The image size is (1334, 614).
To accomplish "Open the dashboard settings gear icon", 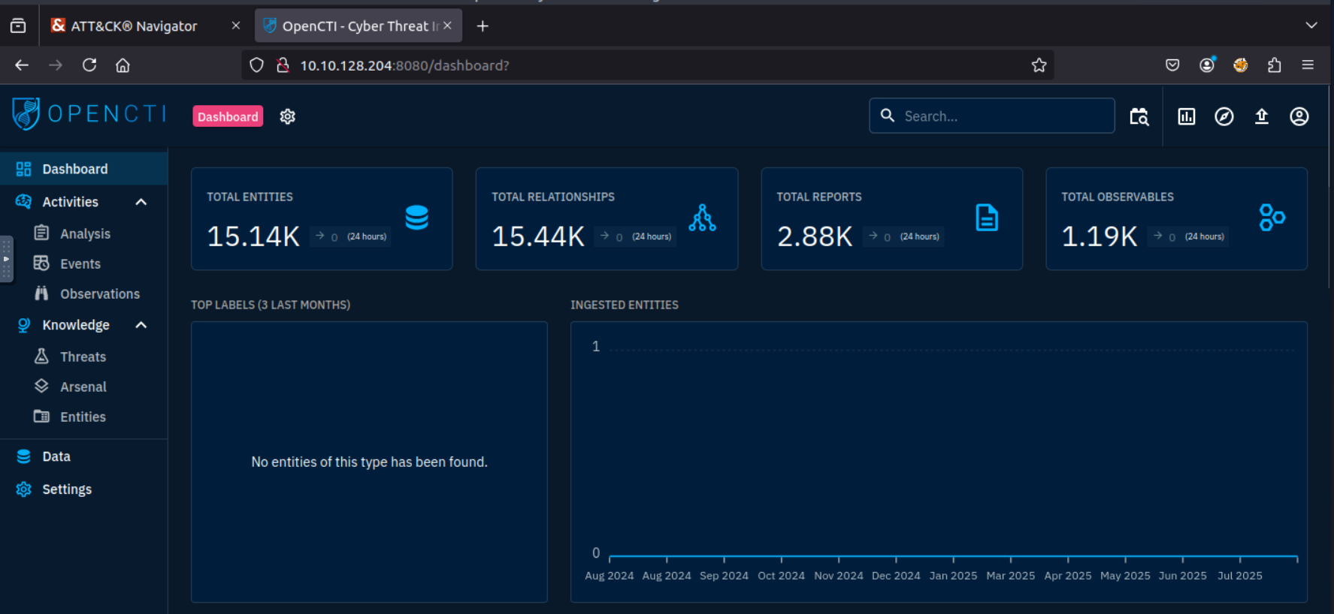I will [288, 116].
